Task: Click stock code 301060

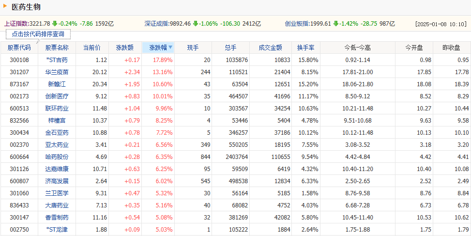Action: pos(19,193)
